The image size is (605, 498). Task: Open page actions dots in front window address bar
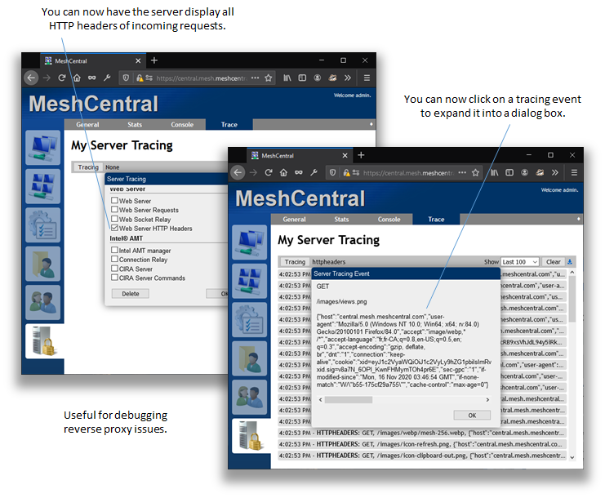coord(462,172)
